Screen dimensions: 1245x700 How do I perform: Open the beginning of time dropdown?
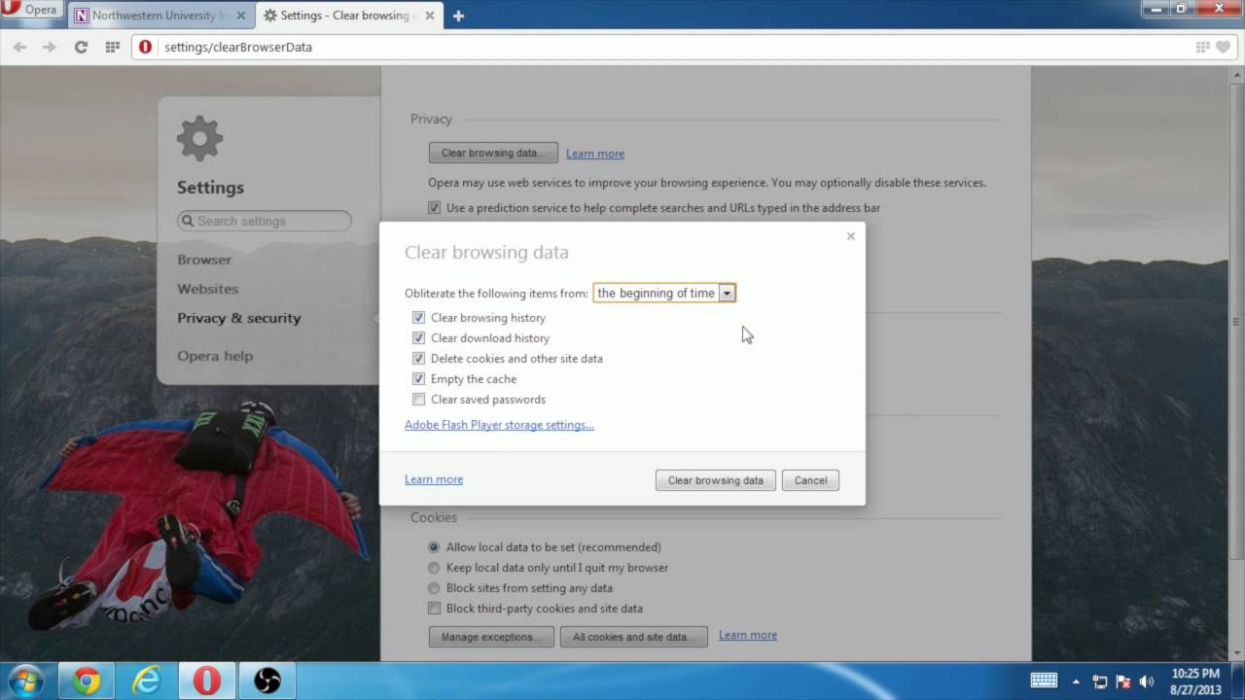click(727, 293)
